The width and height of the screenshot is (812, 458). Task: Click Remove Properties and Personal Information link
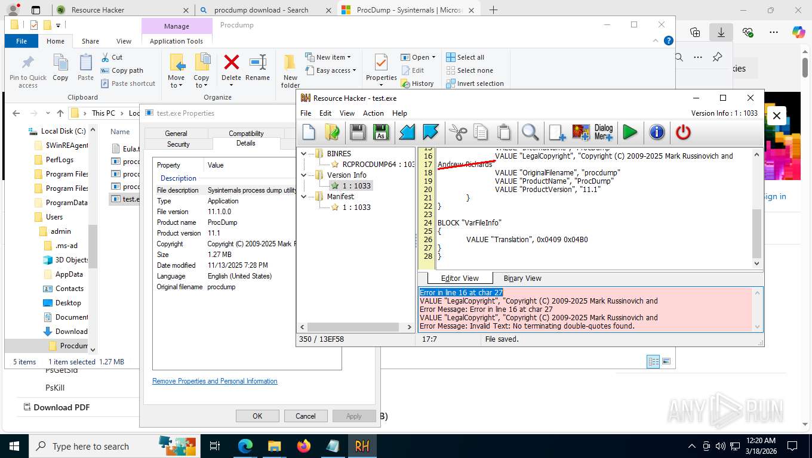[215, 381]
